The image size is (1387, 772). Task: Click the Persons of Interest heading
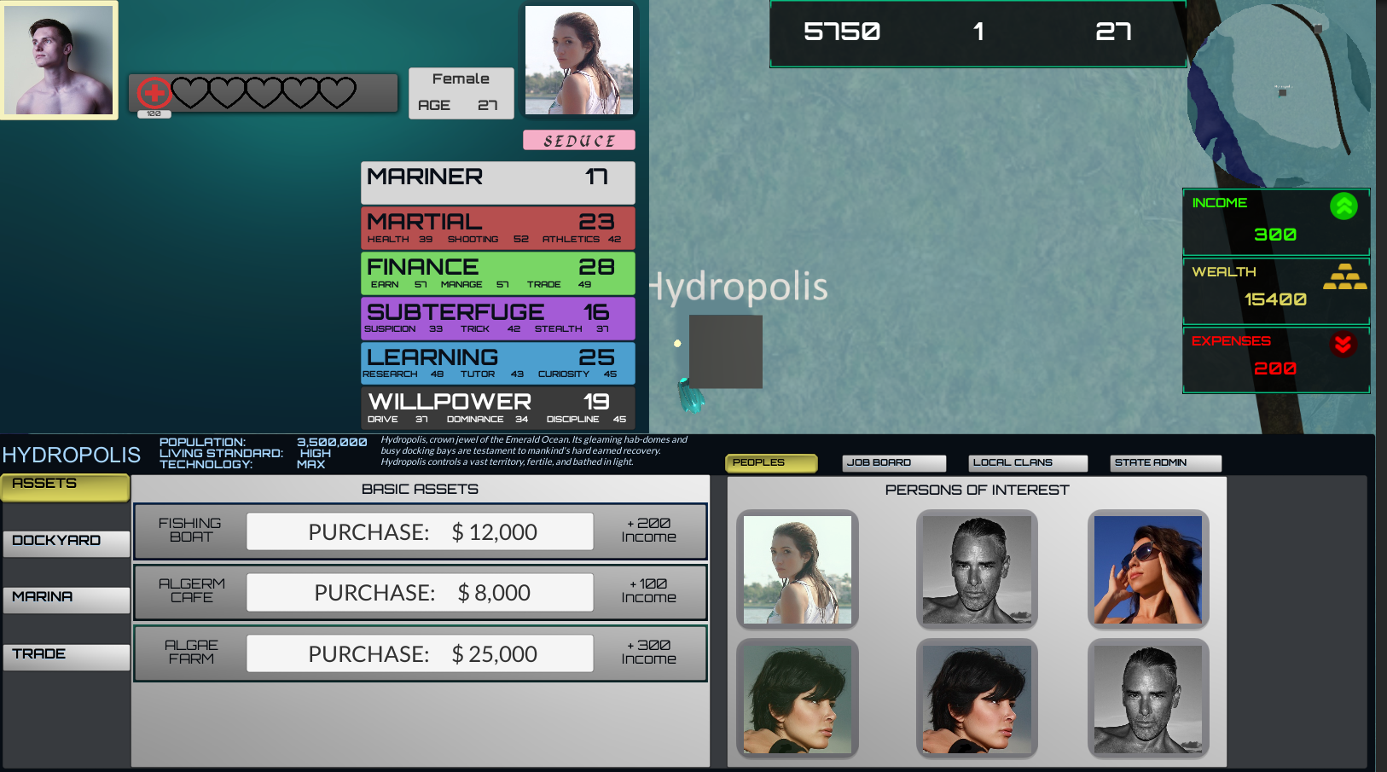click(x=977, y=490)
